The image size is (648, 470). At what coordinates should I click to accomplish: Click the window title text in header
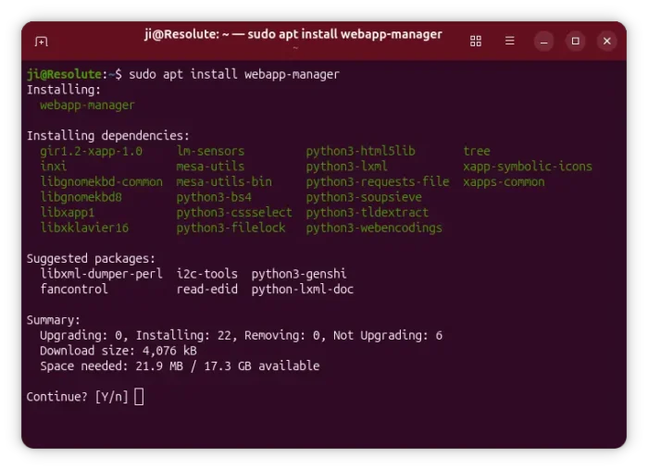[x=293, y=34]
